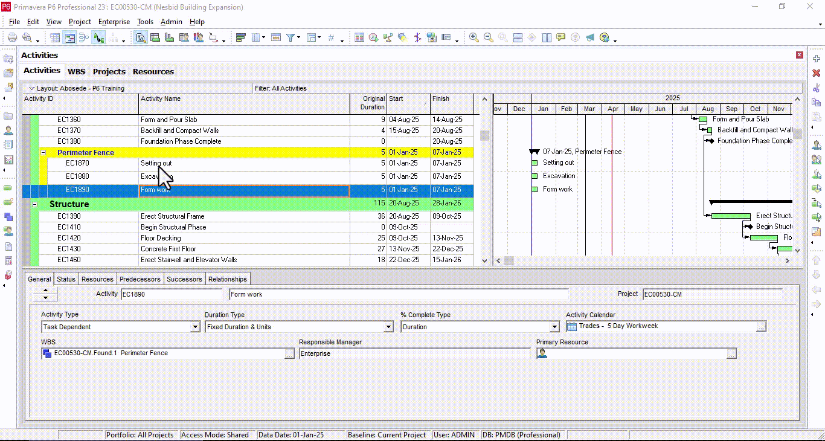Viewport: 825px width, 441px height.
Task: Open the Timescale settings icon
Action: pyautogui.click(x=276, y=37)
